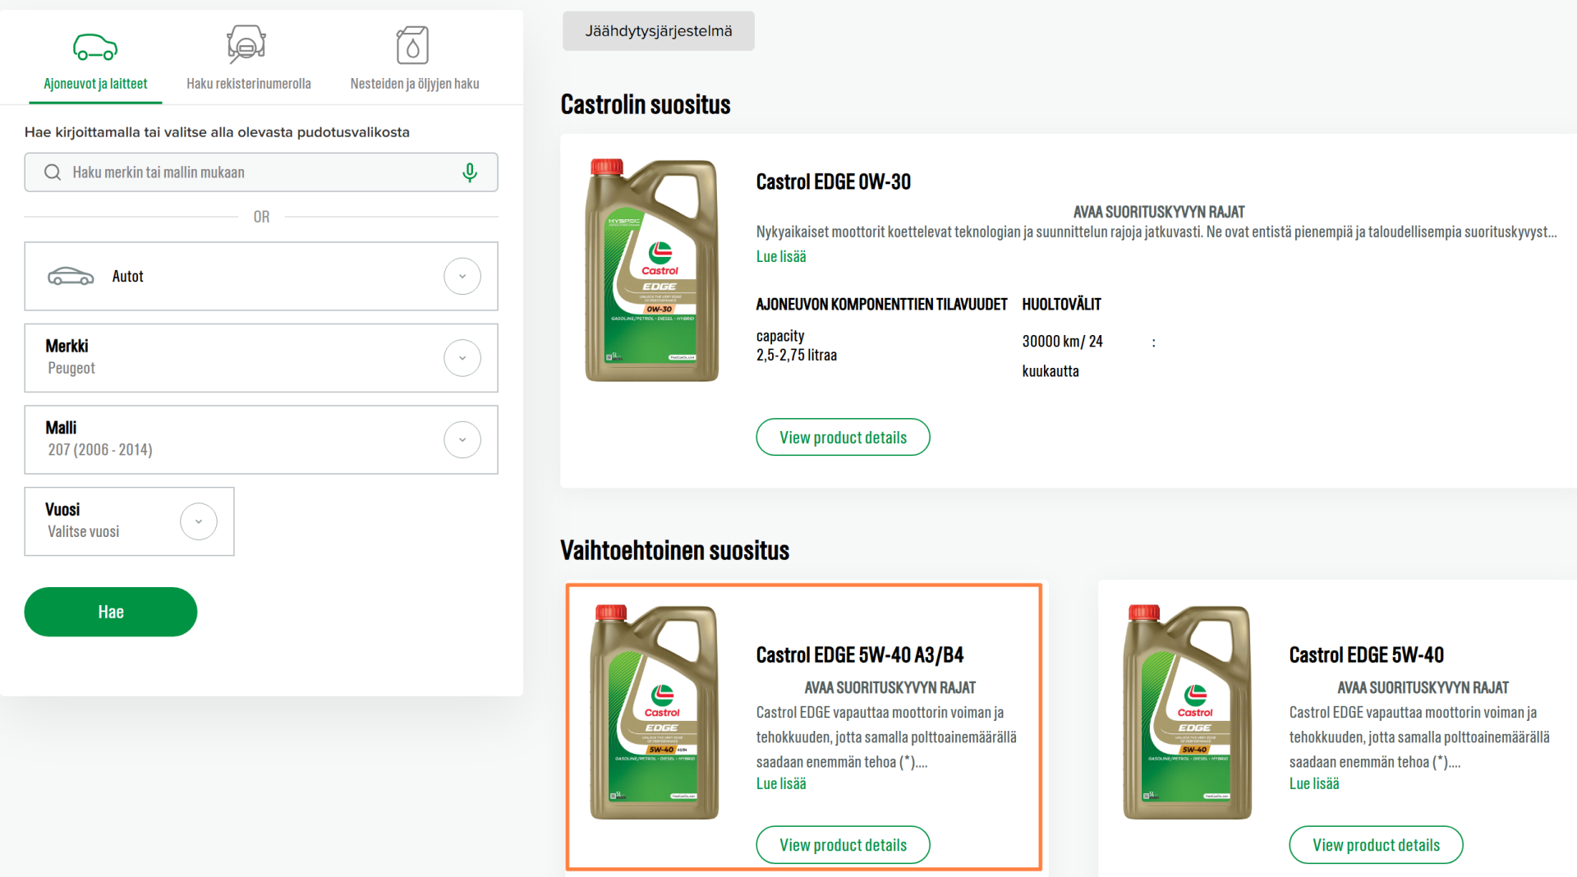This screenshot has width=1577, height=877.
Task: View product details for Castrol EDGE 5W-40
Action: click(x=1376, y=845)
